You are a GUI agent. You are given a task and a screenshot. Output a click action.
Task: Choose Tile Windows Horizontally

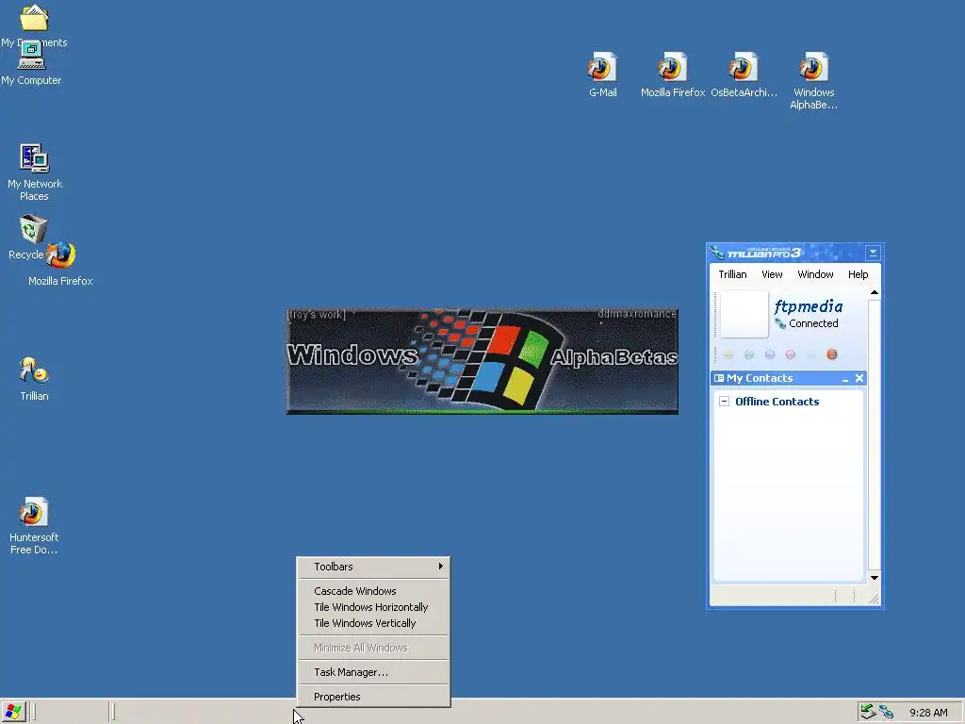pyautogui.click(x=373, y=607)
